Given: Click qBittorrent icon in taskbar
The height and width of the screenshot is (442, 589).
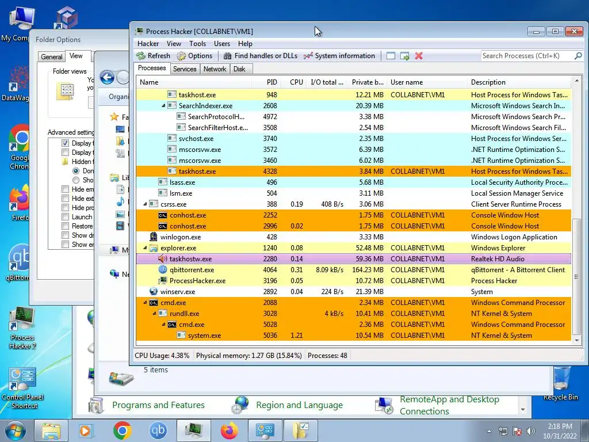Looking at the screenshot, I should click(158, 430).
